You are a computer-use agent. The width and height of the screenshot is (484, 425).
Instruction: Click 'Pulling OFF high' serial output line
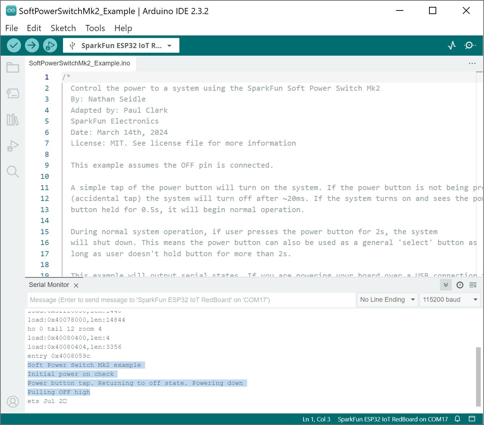point(59,392)
